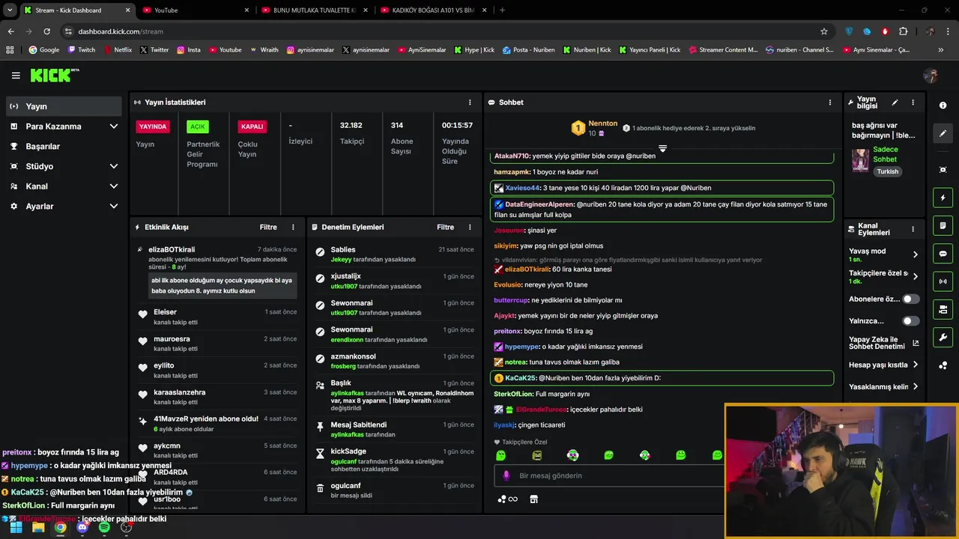Open Hesap yaşı kısıtlama chevron
Screen dimensions: 959x539
click(915, 365)
